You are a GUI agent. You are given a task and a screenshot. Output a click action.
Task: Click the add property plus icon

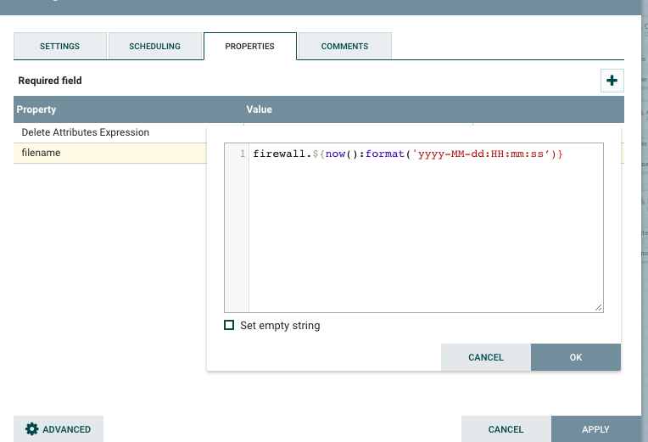(612, 81)
